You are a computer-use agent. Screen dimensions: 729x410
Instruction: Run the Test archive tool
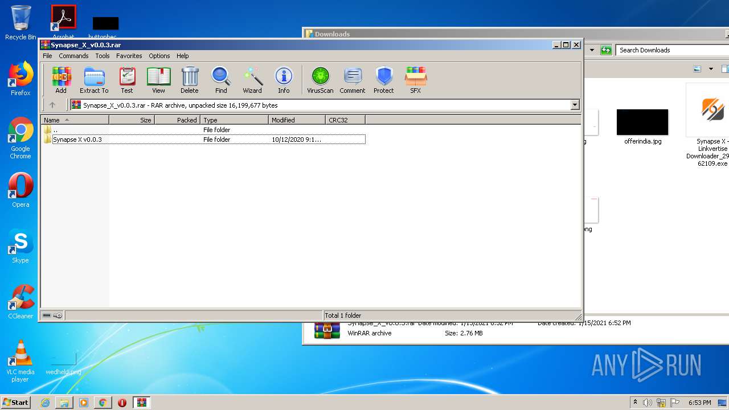[x=127, y=80]
